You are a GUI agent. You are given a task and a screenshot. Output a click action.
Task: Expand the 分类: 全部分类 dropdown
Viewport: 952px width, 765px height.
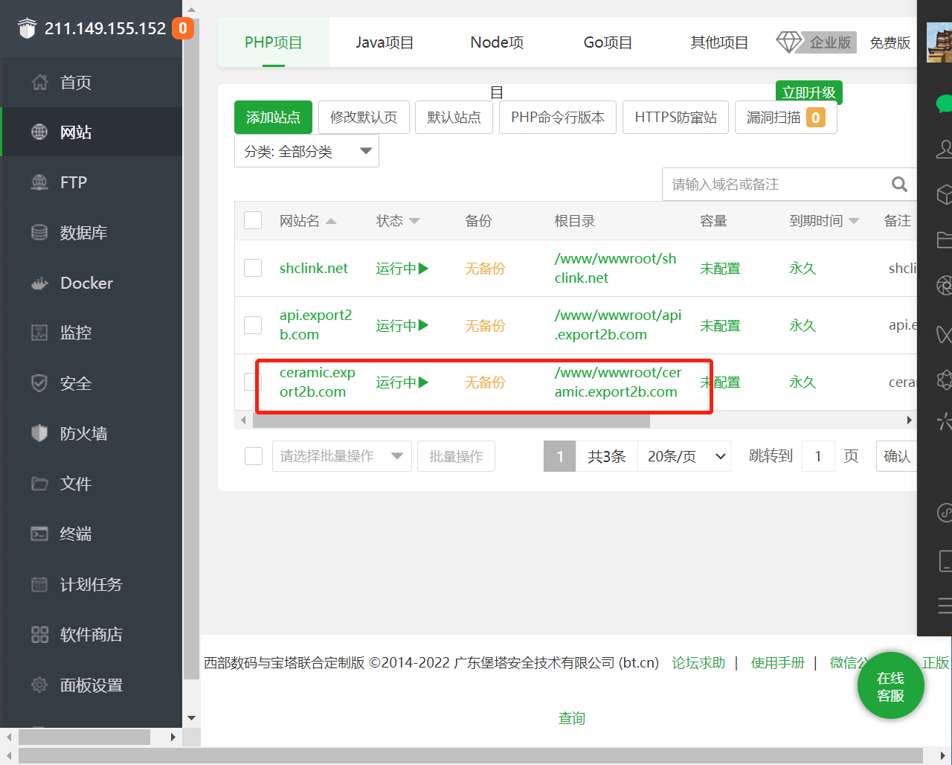pos(306,151)
